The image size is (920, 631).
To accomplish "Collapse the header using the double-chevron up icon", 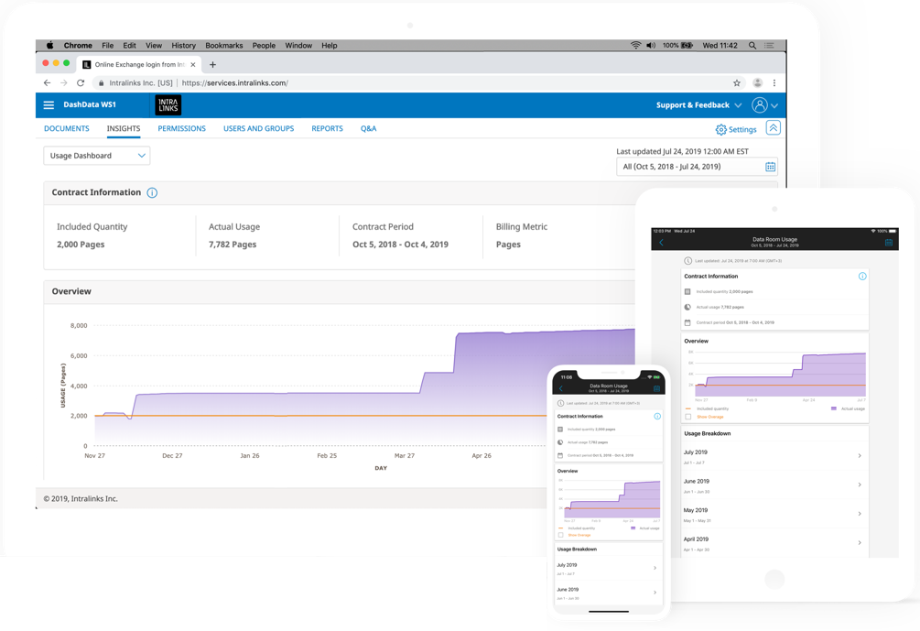I will (774, 128).
